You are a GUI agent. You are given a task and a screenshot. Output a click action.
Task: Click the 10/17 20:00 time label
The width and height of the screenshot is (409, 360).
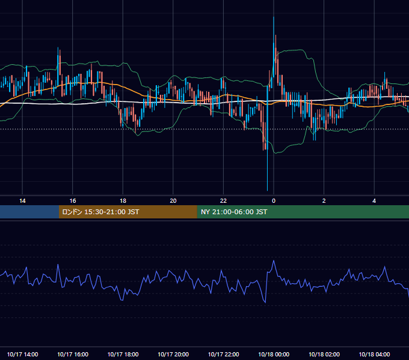(173, 354)
